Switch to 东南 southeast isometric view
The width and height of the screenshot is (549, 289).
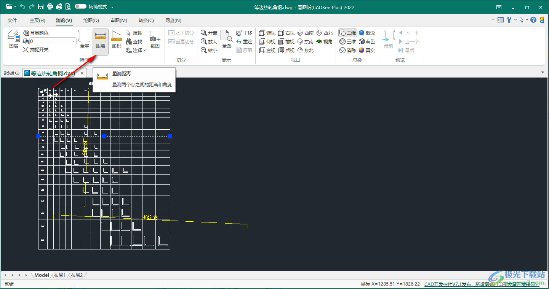[x=306, y=42]
